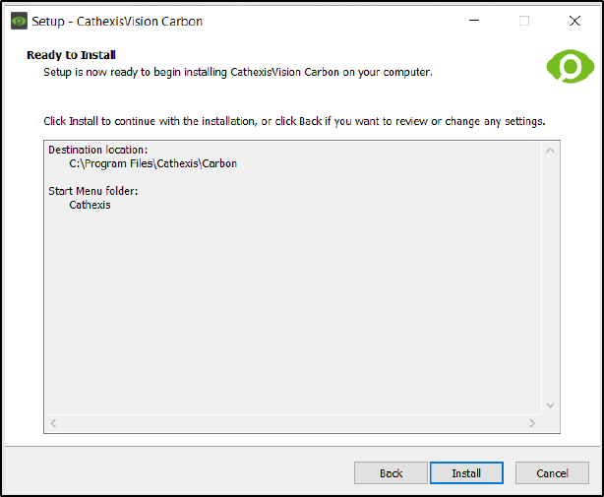Click the vertical scrollbar track of summary box
Screen dimensions: 604x497
550,279
